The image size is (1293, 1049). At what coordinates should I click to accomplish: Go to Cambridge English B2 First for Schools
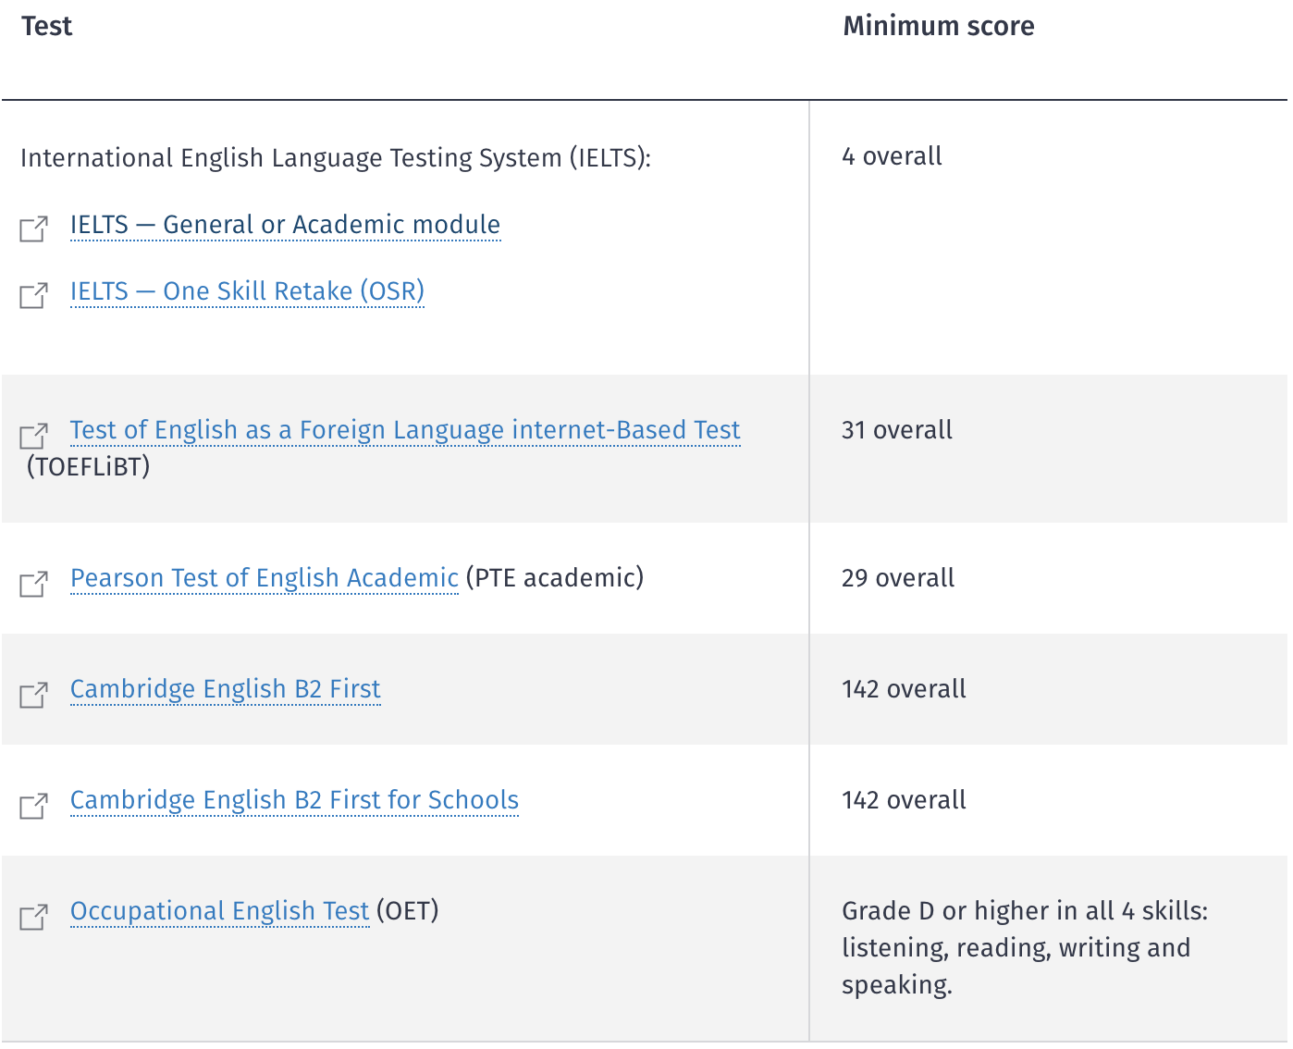[294, 800]
